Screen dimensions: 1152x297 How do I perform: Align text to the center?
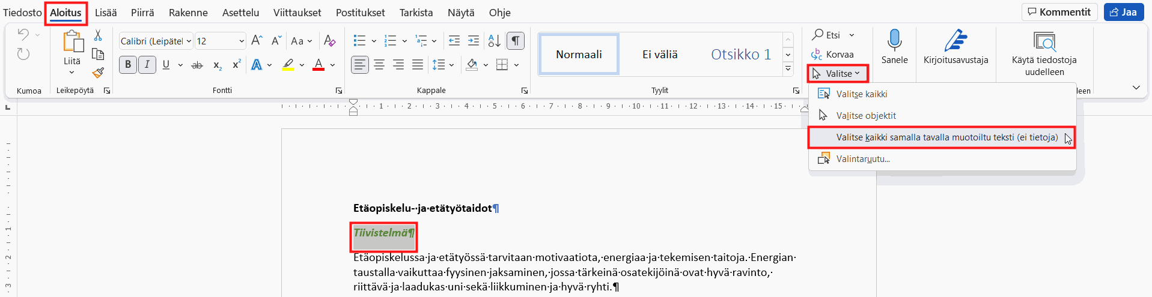coord(379,64)
